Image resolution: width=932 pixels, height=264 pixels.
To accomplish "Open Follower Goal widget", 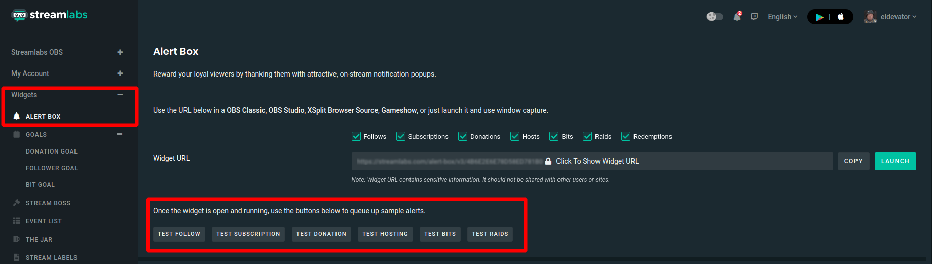I will pyautogui.click(x=52, y=168).
